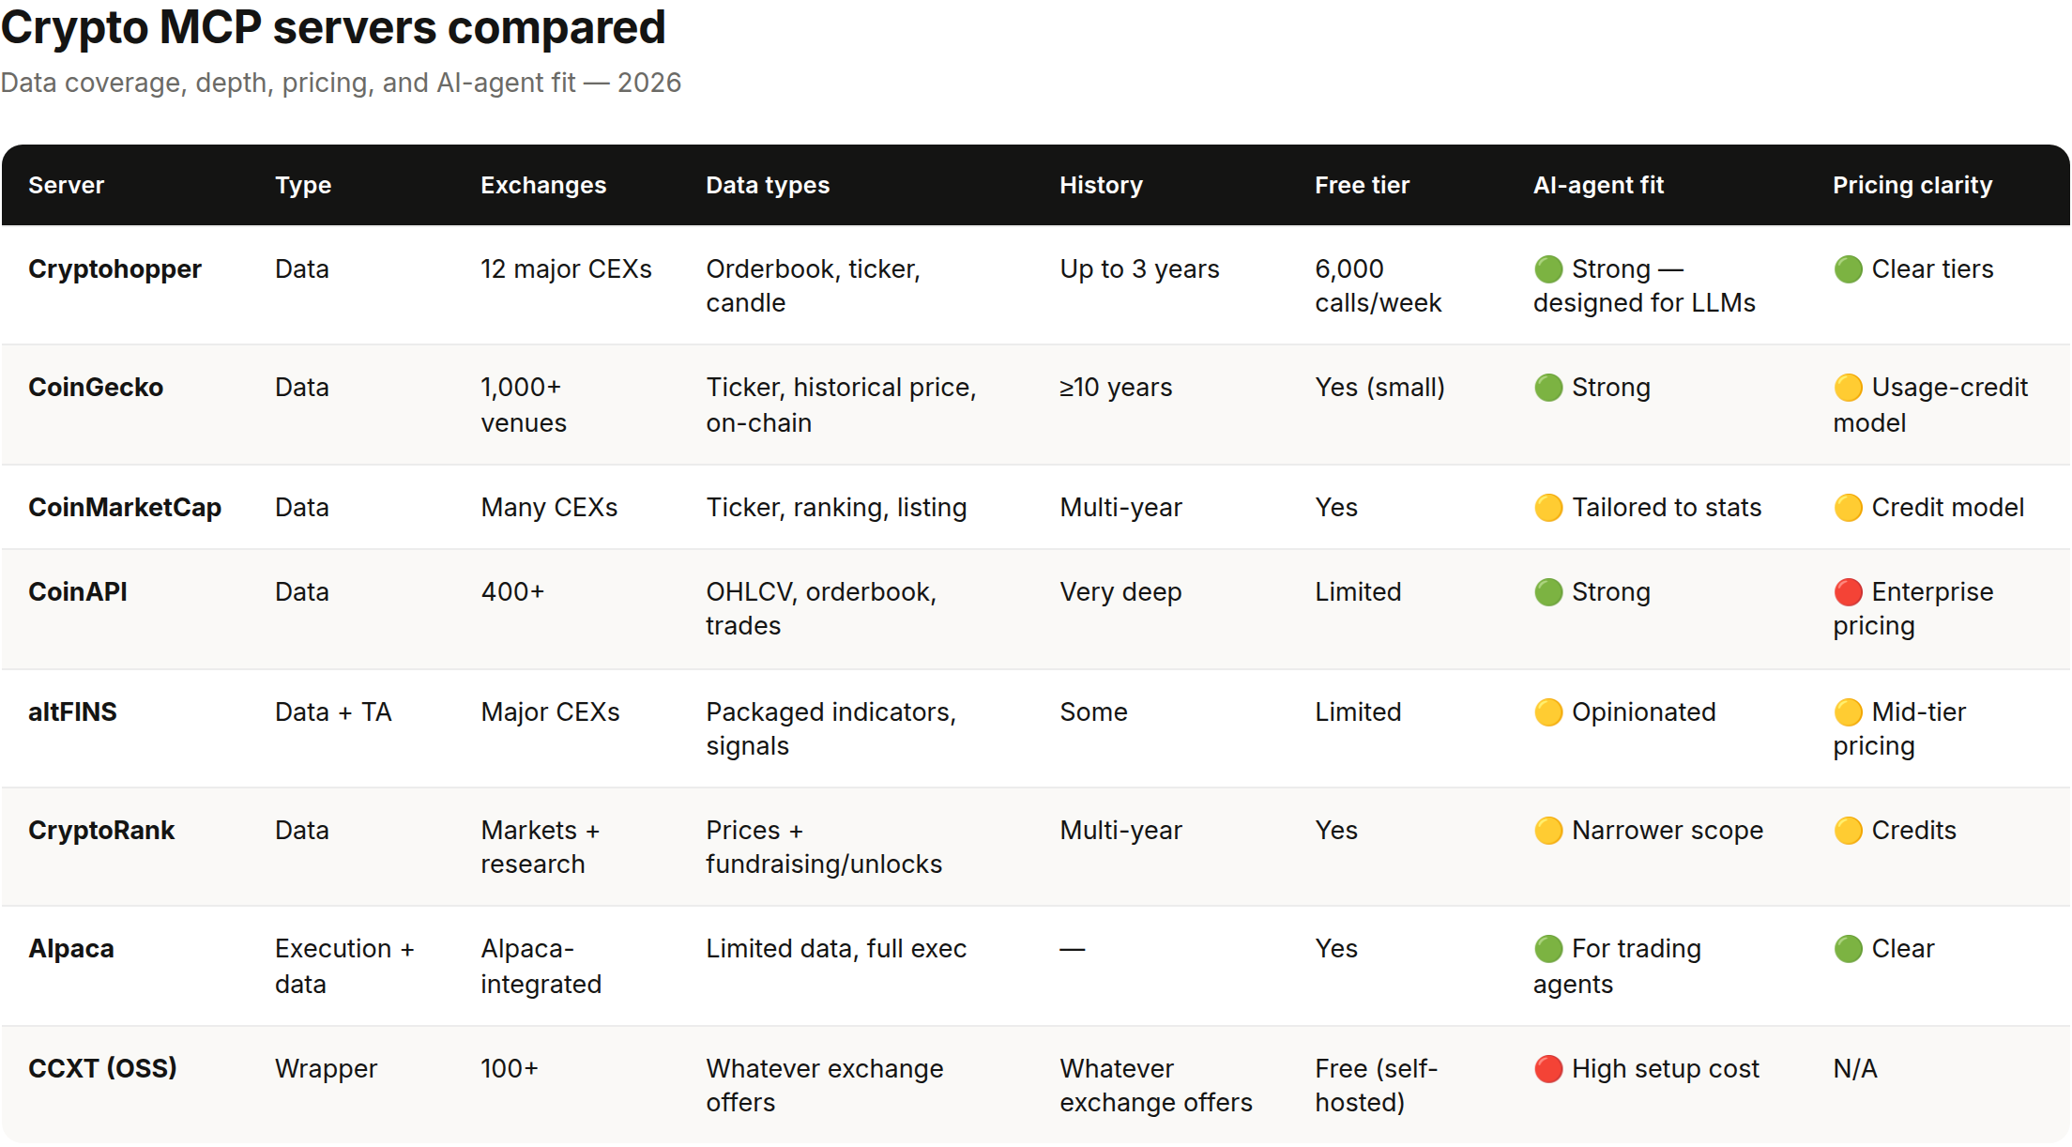2072x1147 pixels.
Task: Click 'OHLCV, orderbook, trades' cell
Action: click(x=821, y=609)
